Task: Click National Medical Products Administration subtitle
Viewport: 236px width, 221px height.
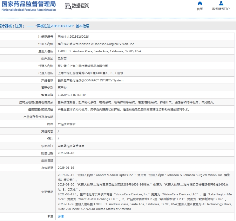Action: coord(29,10)
